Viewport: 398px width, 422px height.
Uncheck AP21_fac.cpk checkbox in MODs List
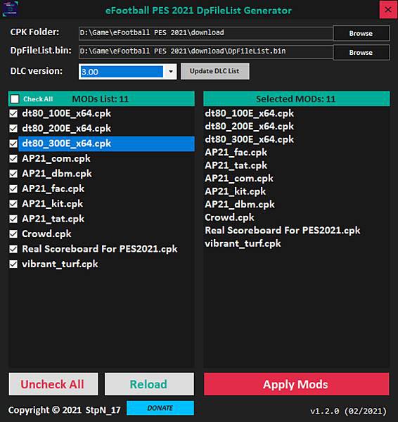[x=13, y=188]
